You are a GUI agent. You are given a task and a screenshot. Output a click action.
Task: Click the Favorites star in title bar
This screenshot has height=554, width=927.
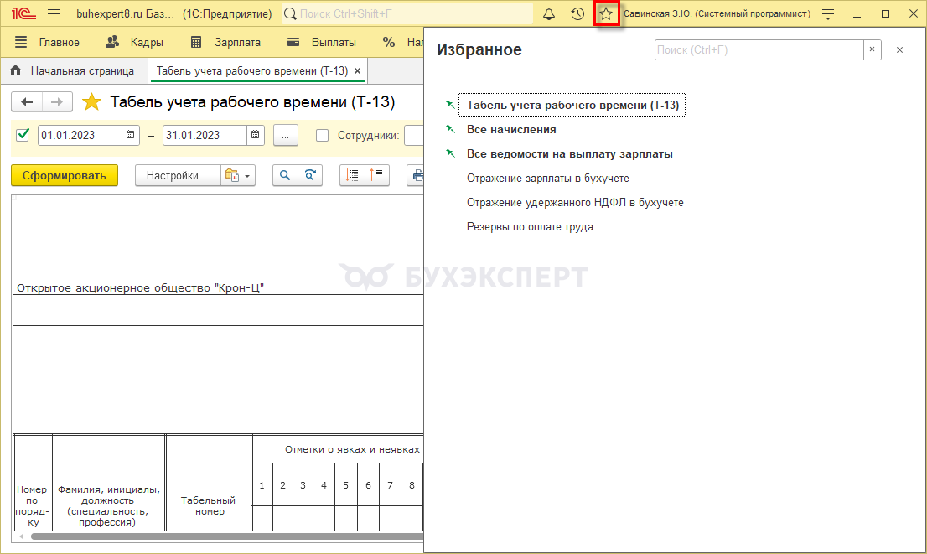606,14
